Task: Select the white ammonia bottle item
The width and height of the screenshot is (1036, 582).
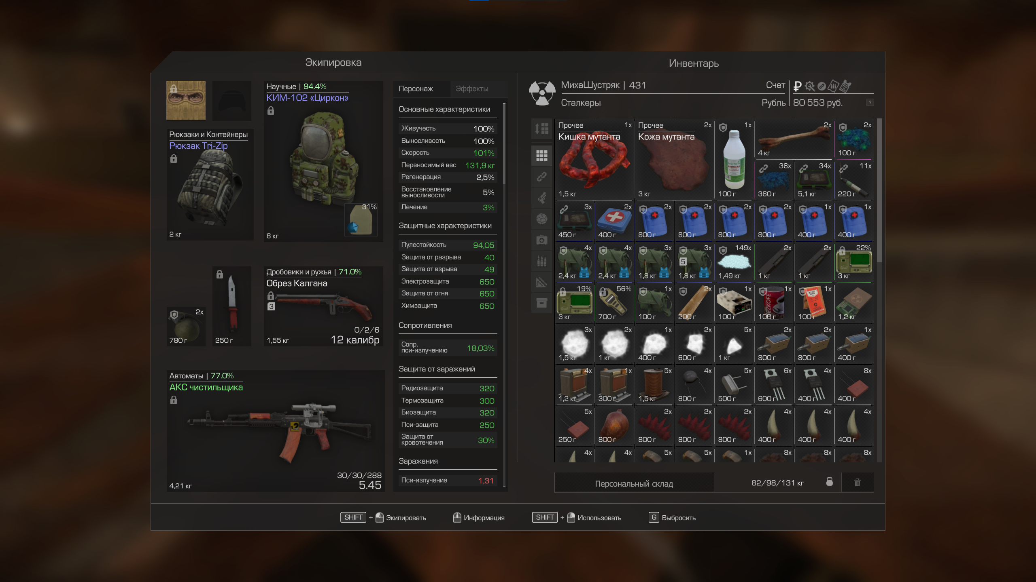Action: click(734, 159)
